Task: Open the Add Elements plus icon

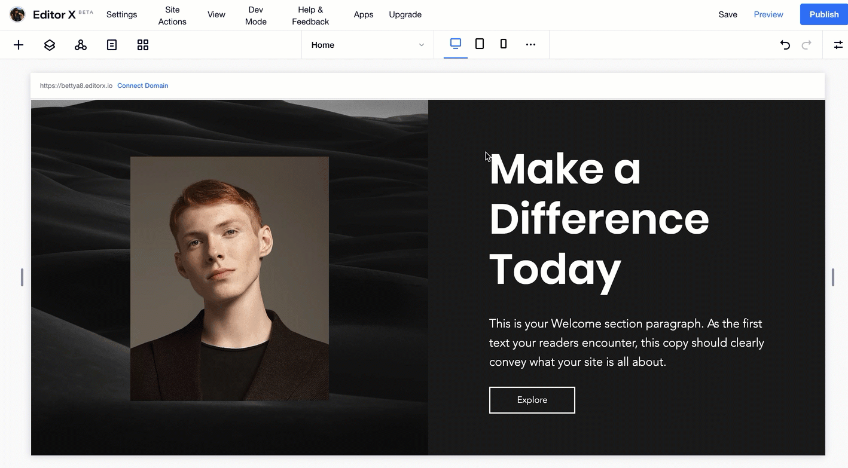Action: [19, 45]
